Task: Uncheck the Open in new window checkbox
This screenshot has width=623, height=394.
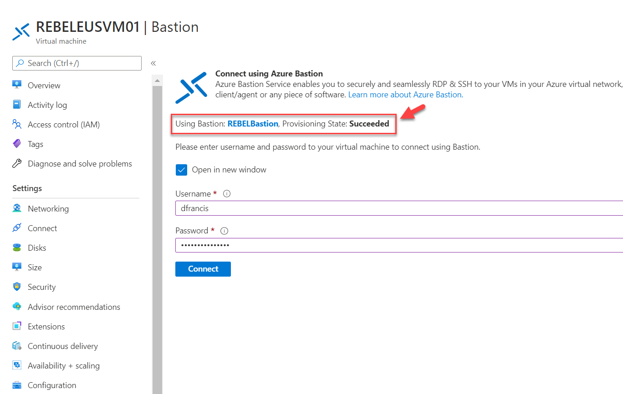Action: point(181,170)
